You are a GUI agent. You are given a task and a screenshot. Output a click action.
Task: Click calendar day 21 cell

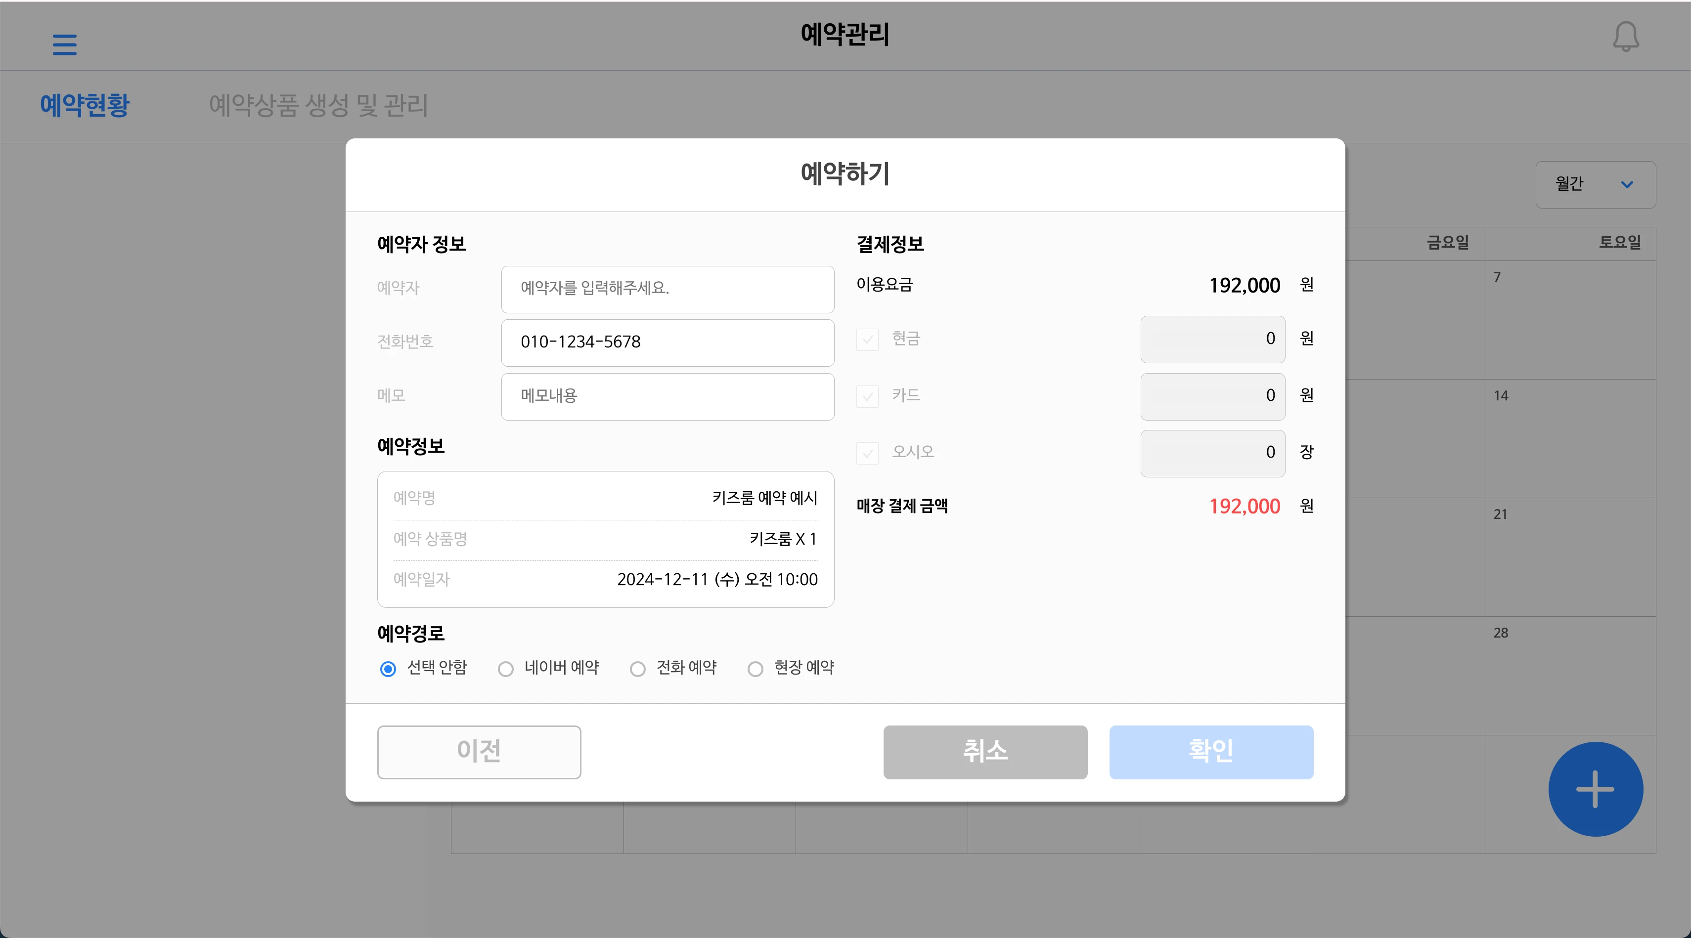tap(1569, 557)
